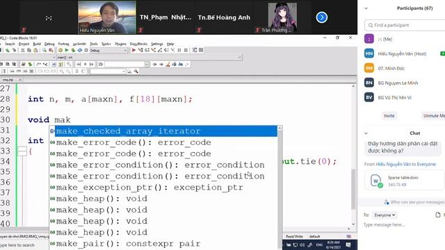Open the DoxyBlocks menu
The height and width of the screenshot is (250, 445).
(x=138, y=44)
